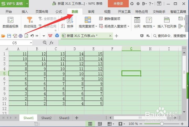Open the folder icon in quick toolbar

click(x=3, y=36)
